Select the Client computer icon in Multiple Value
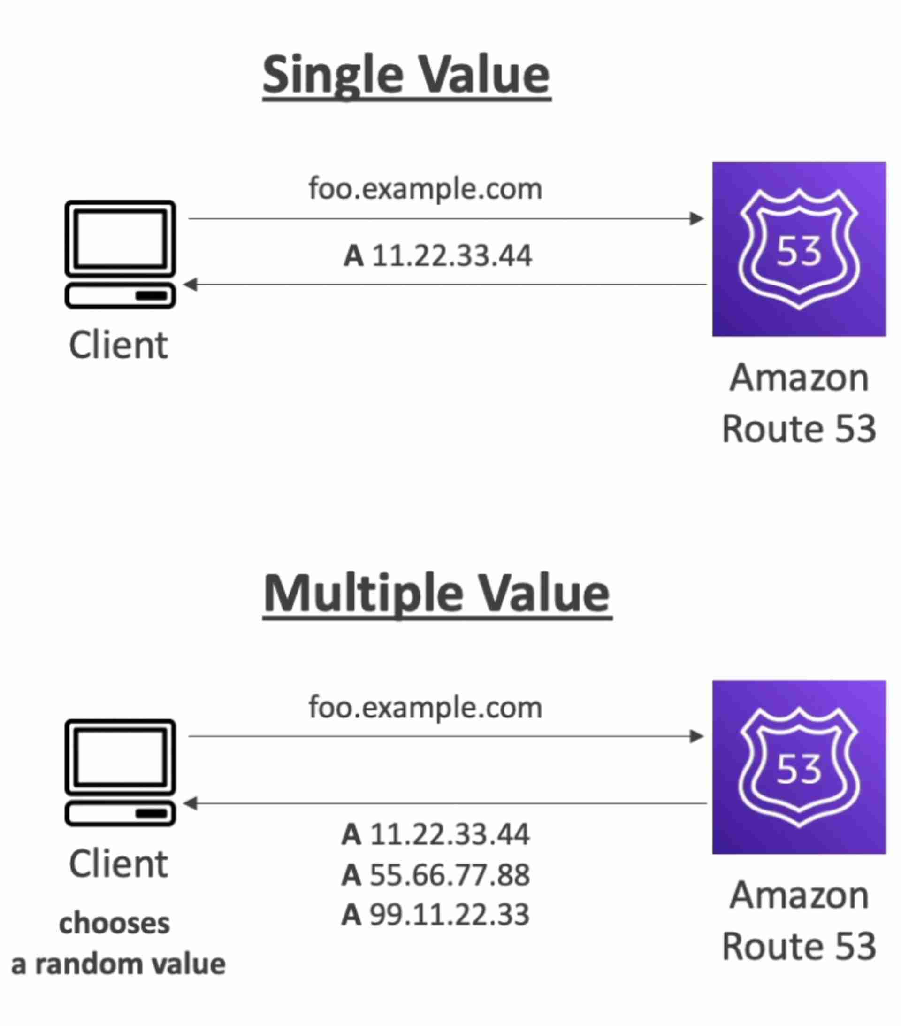The image size is (901, 1026). (120, 772)
